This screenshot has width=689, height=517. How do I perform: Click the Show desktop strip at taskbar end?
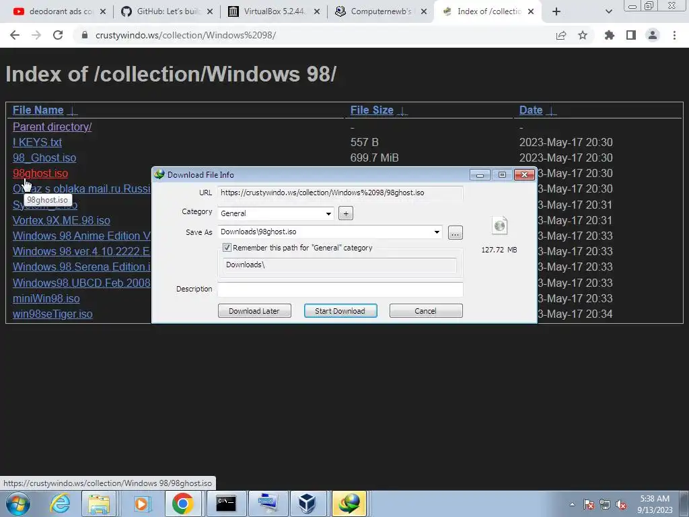tap(684, 504)
